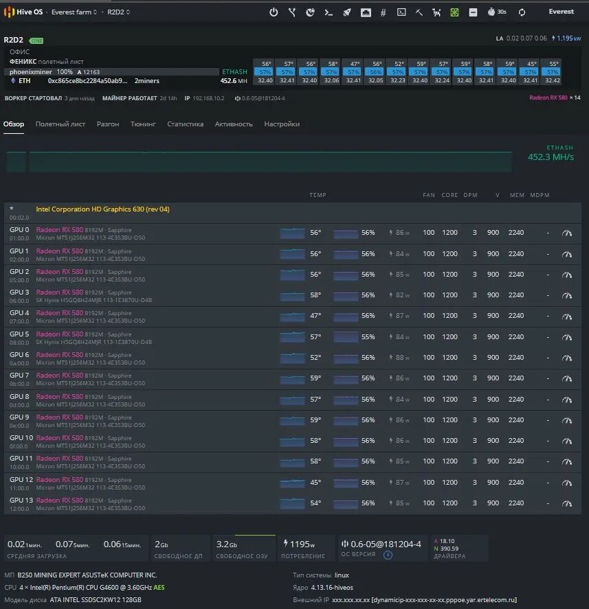Open tuning gauge icon for GPU 7
Screen dimensions: 589x609
pos(567,378)
